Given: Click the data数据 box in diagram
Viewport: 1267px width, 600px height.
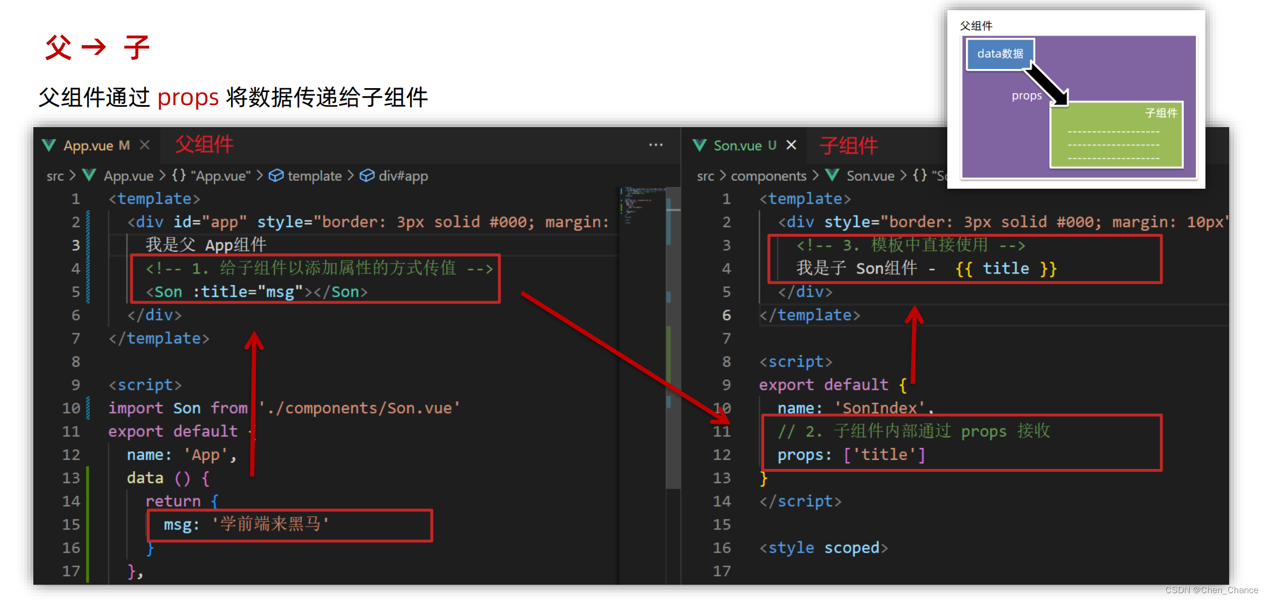Looking at the screenshot, I should (x=1000, y=54).
